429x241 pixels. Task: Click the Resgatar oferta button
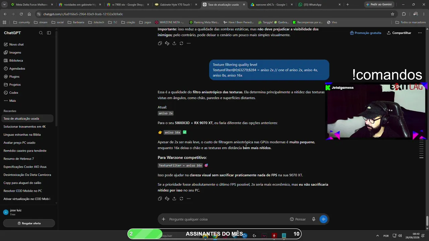coord(29,223)
